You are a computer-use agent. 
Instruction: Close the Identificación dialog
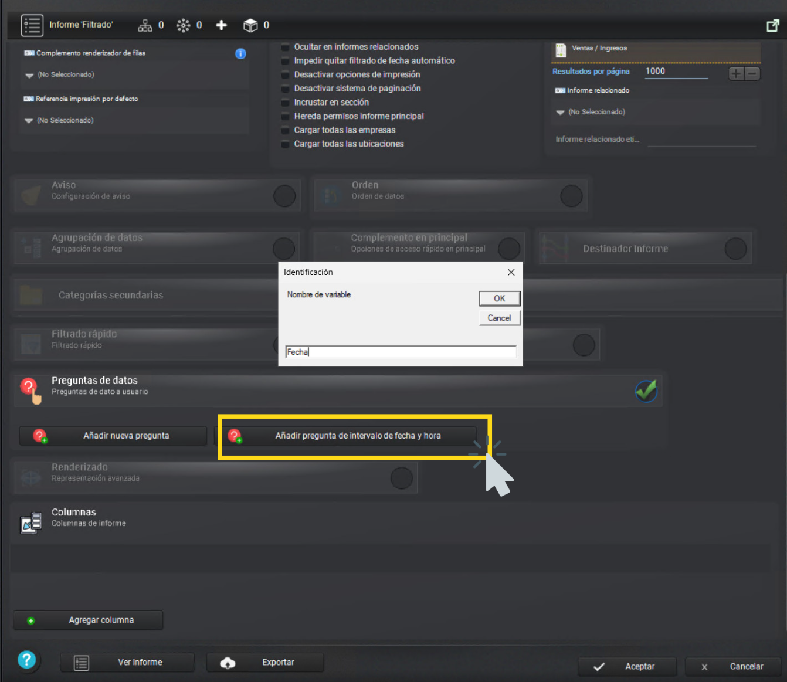[x=511, y=272]
